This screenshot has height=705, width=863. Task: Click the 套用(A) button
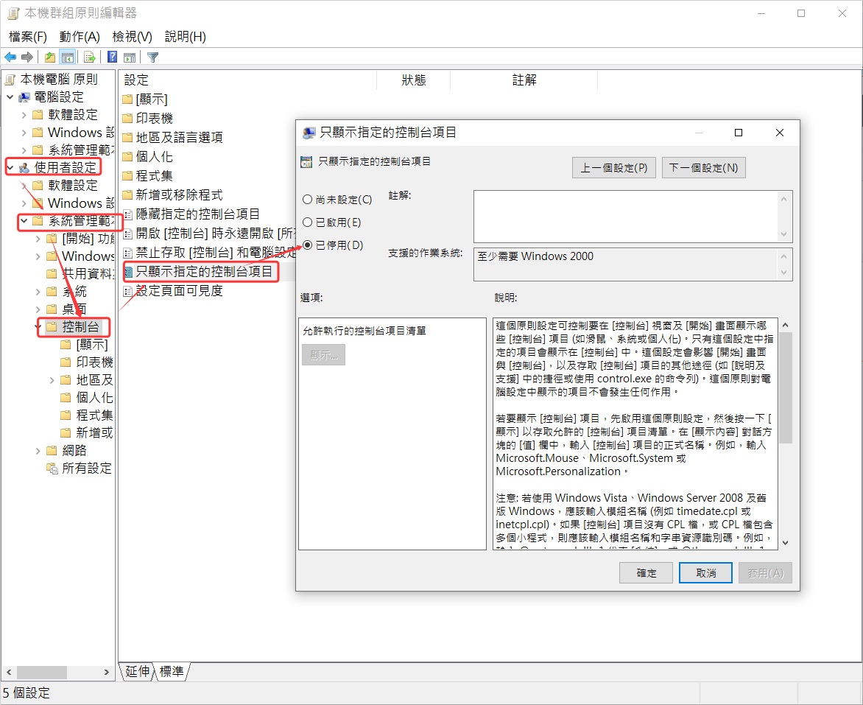(765, 573)
